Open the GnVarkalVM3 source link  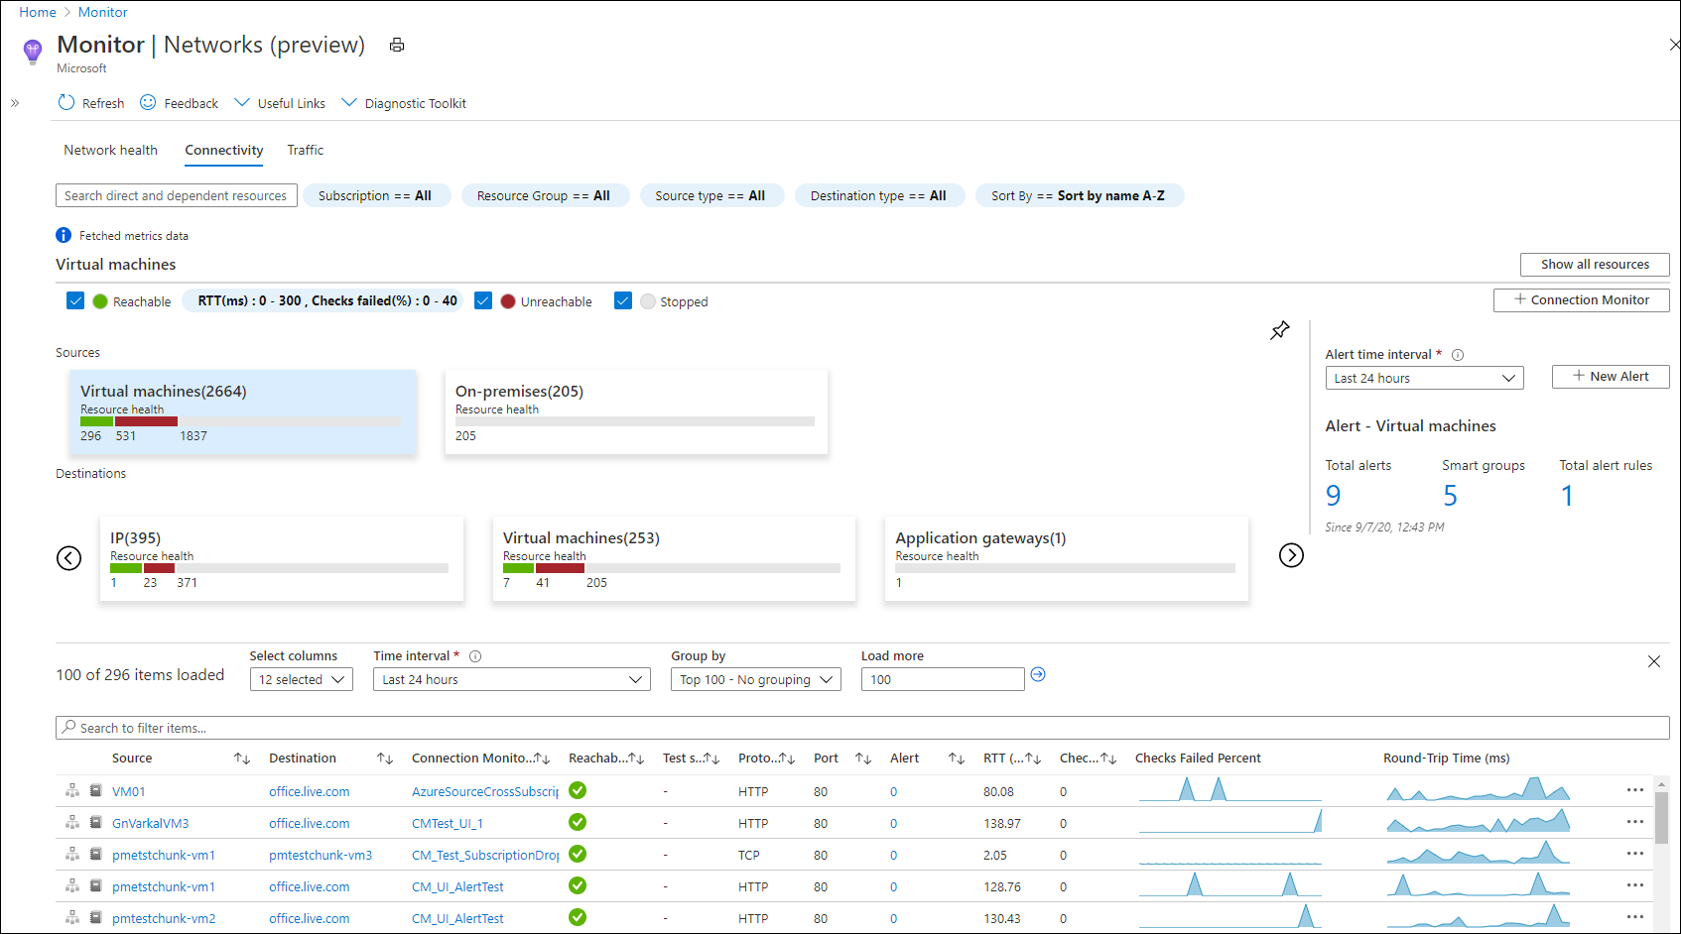point(150,823)
